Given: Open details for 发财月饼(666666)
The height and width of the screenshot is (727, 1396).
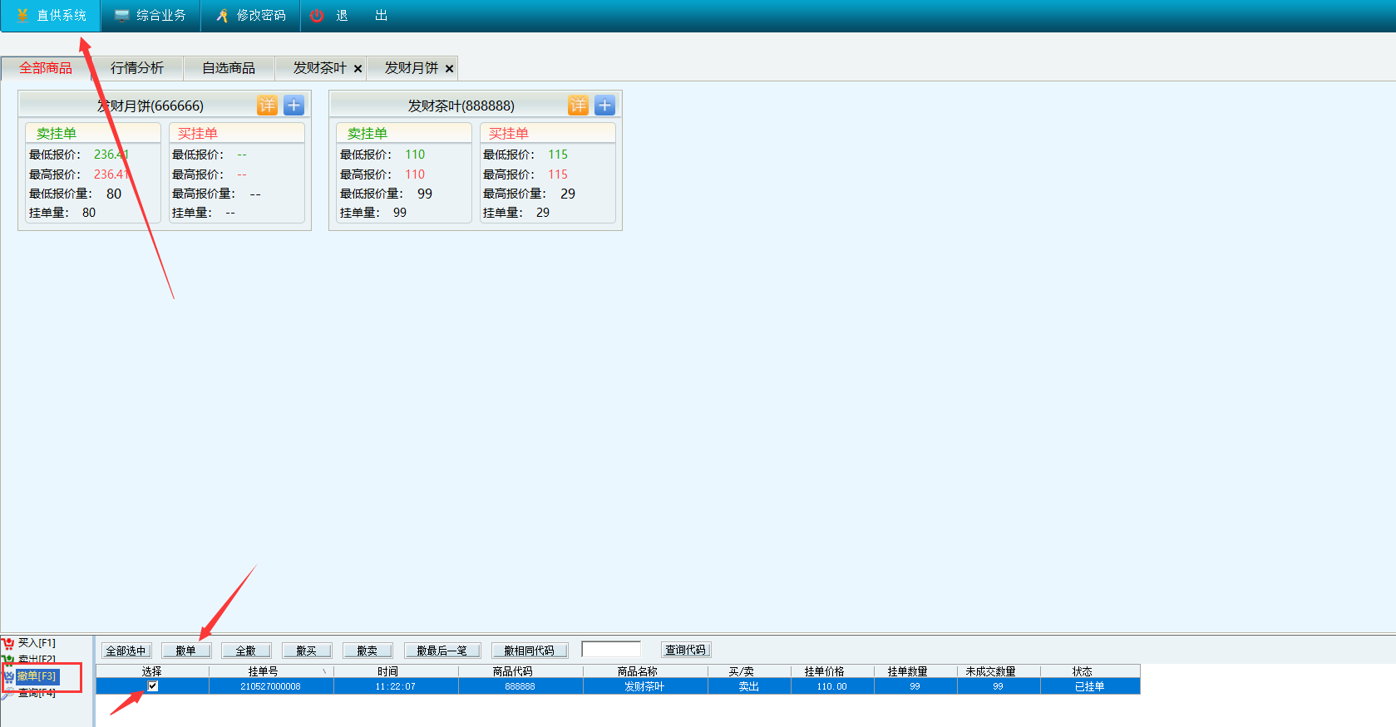Looking at the screenshot, I should tap(267, 105).
